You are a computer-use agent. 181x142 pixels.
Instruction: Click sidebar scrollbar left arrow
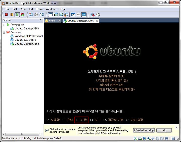pyautogui.click(x=3, y=134)
